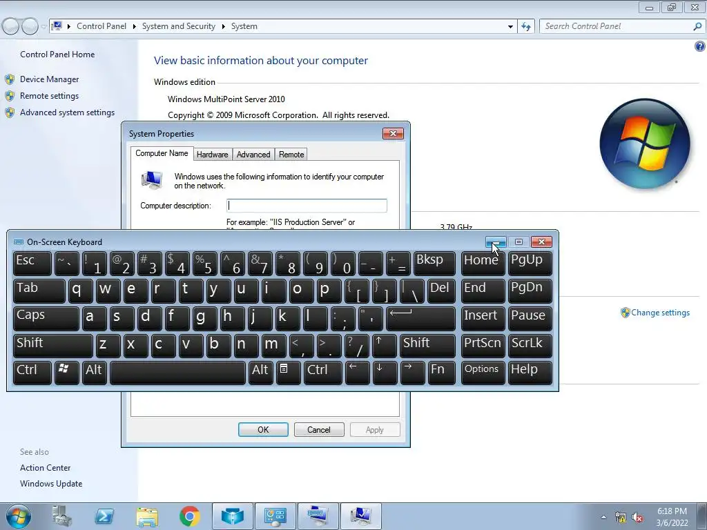Open Action Center link
This screenshot has height=530, width=707.
pyautogui.click(x=45, y=468)
